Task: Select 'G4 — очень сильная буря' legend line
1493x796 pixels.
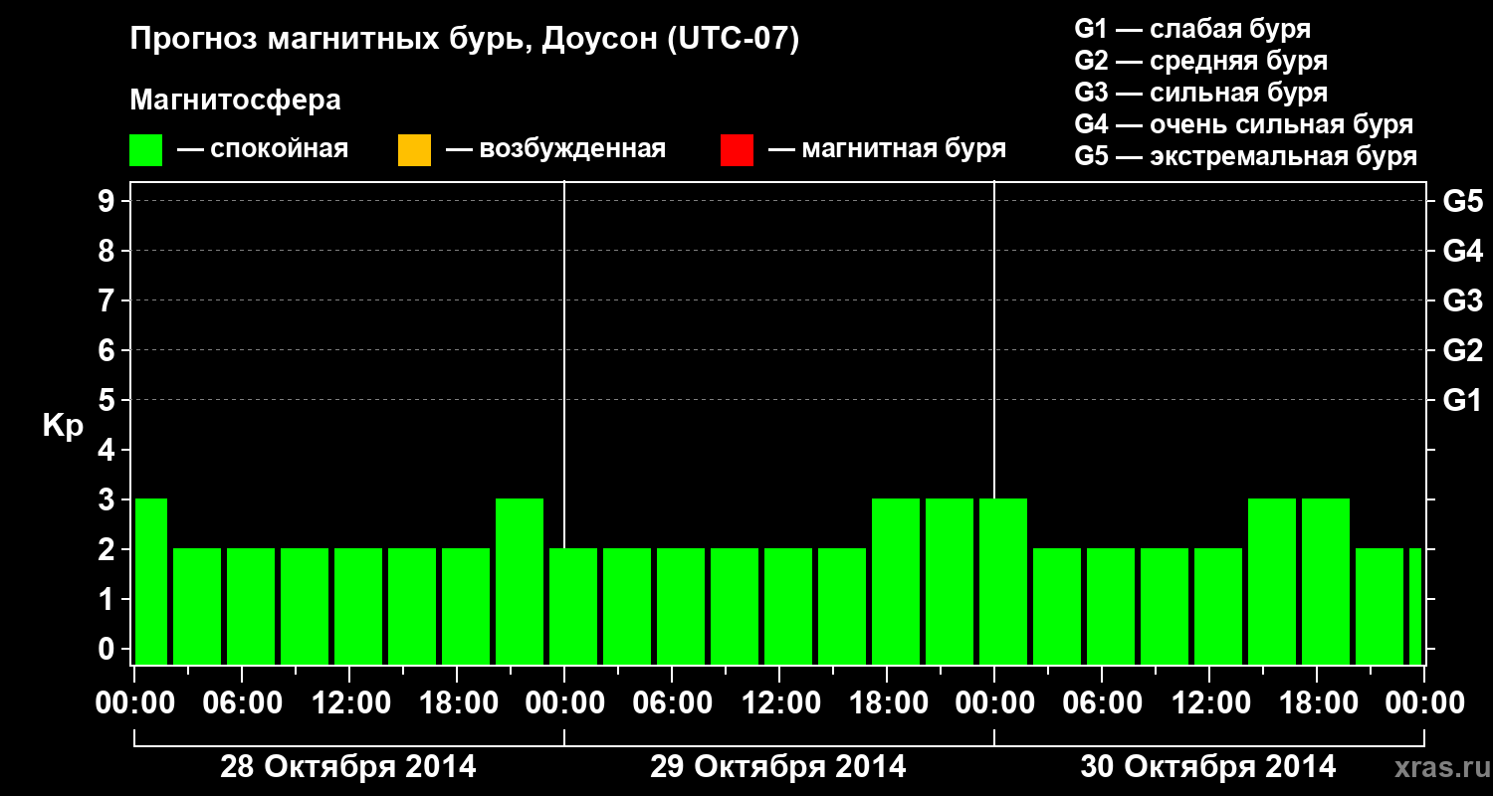Action: (x=1243, y=124)
